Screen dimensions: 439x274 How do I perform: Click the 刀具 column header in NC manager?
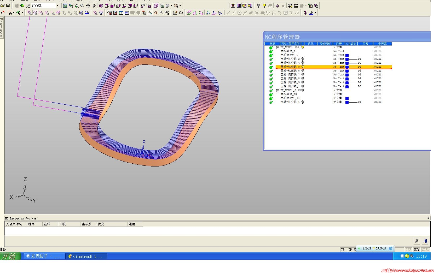[x=365, y=44]
